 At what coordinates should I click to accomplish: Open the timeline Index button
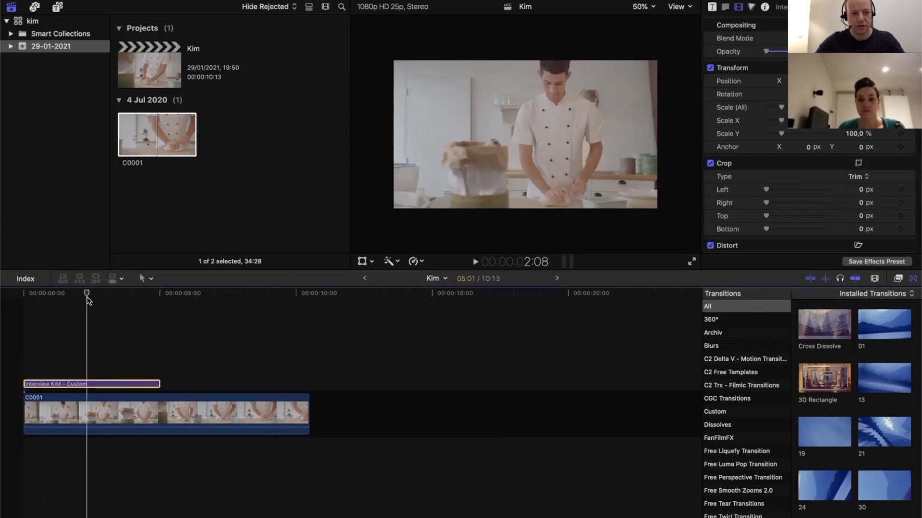pos(25,279)
